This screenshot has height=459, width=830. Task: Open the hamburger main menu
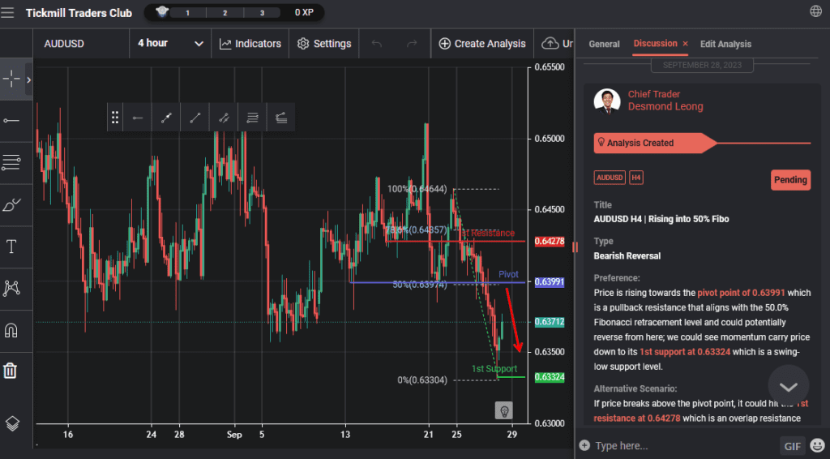(7, 12)
